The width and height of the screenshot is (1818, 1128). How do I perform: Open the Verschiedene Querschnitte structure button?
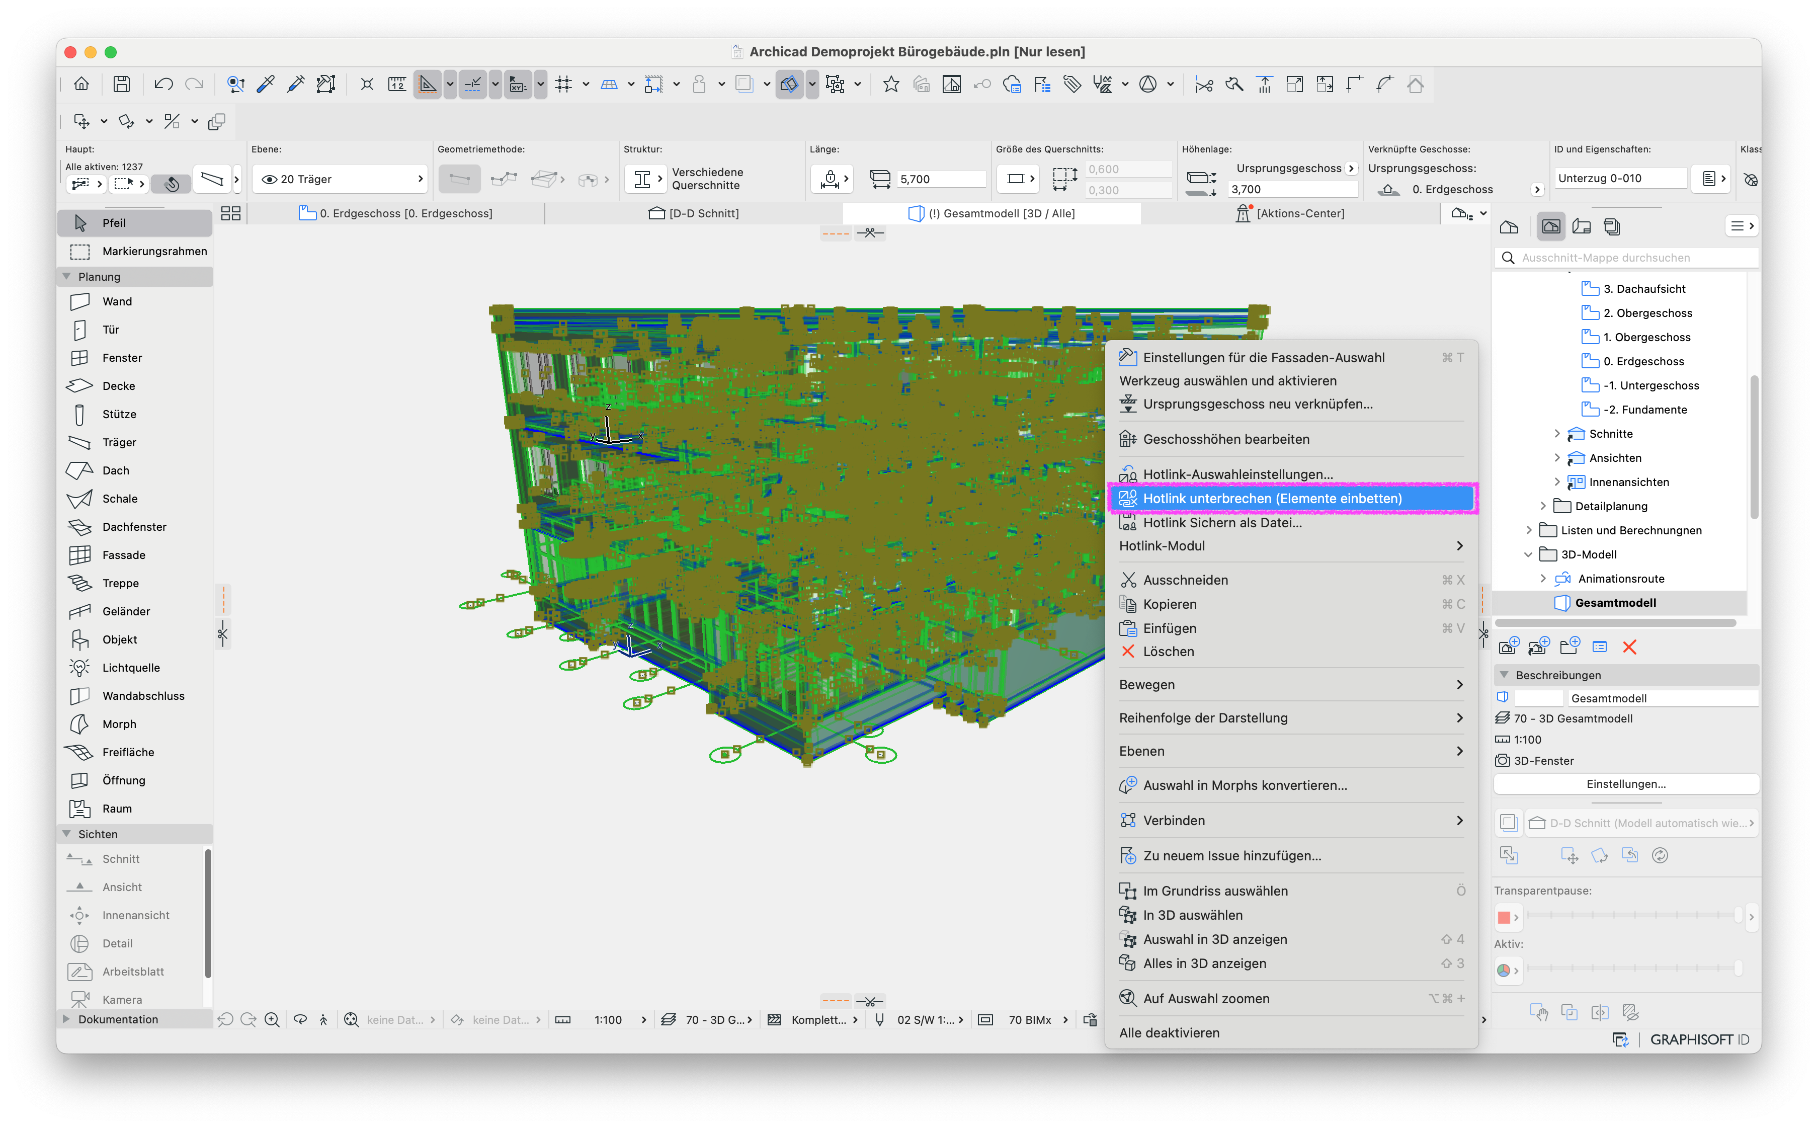[645, 179]
